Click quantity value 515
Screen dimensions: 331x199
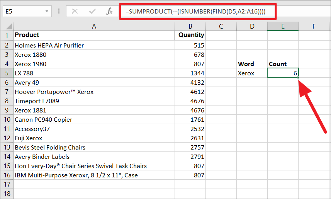[x=190, y=45]
